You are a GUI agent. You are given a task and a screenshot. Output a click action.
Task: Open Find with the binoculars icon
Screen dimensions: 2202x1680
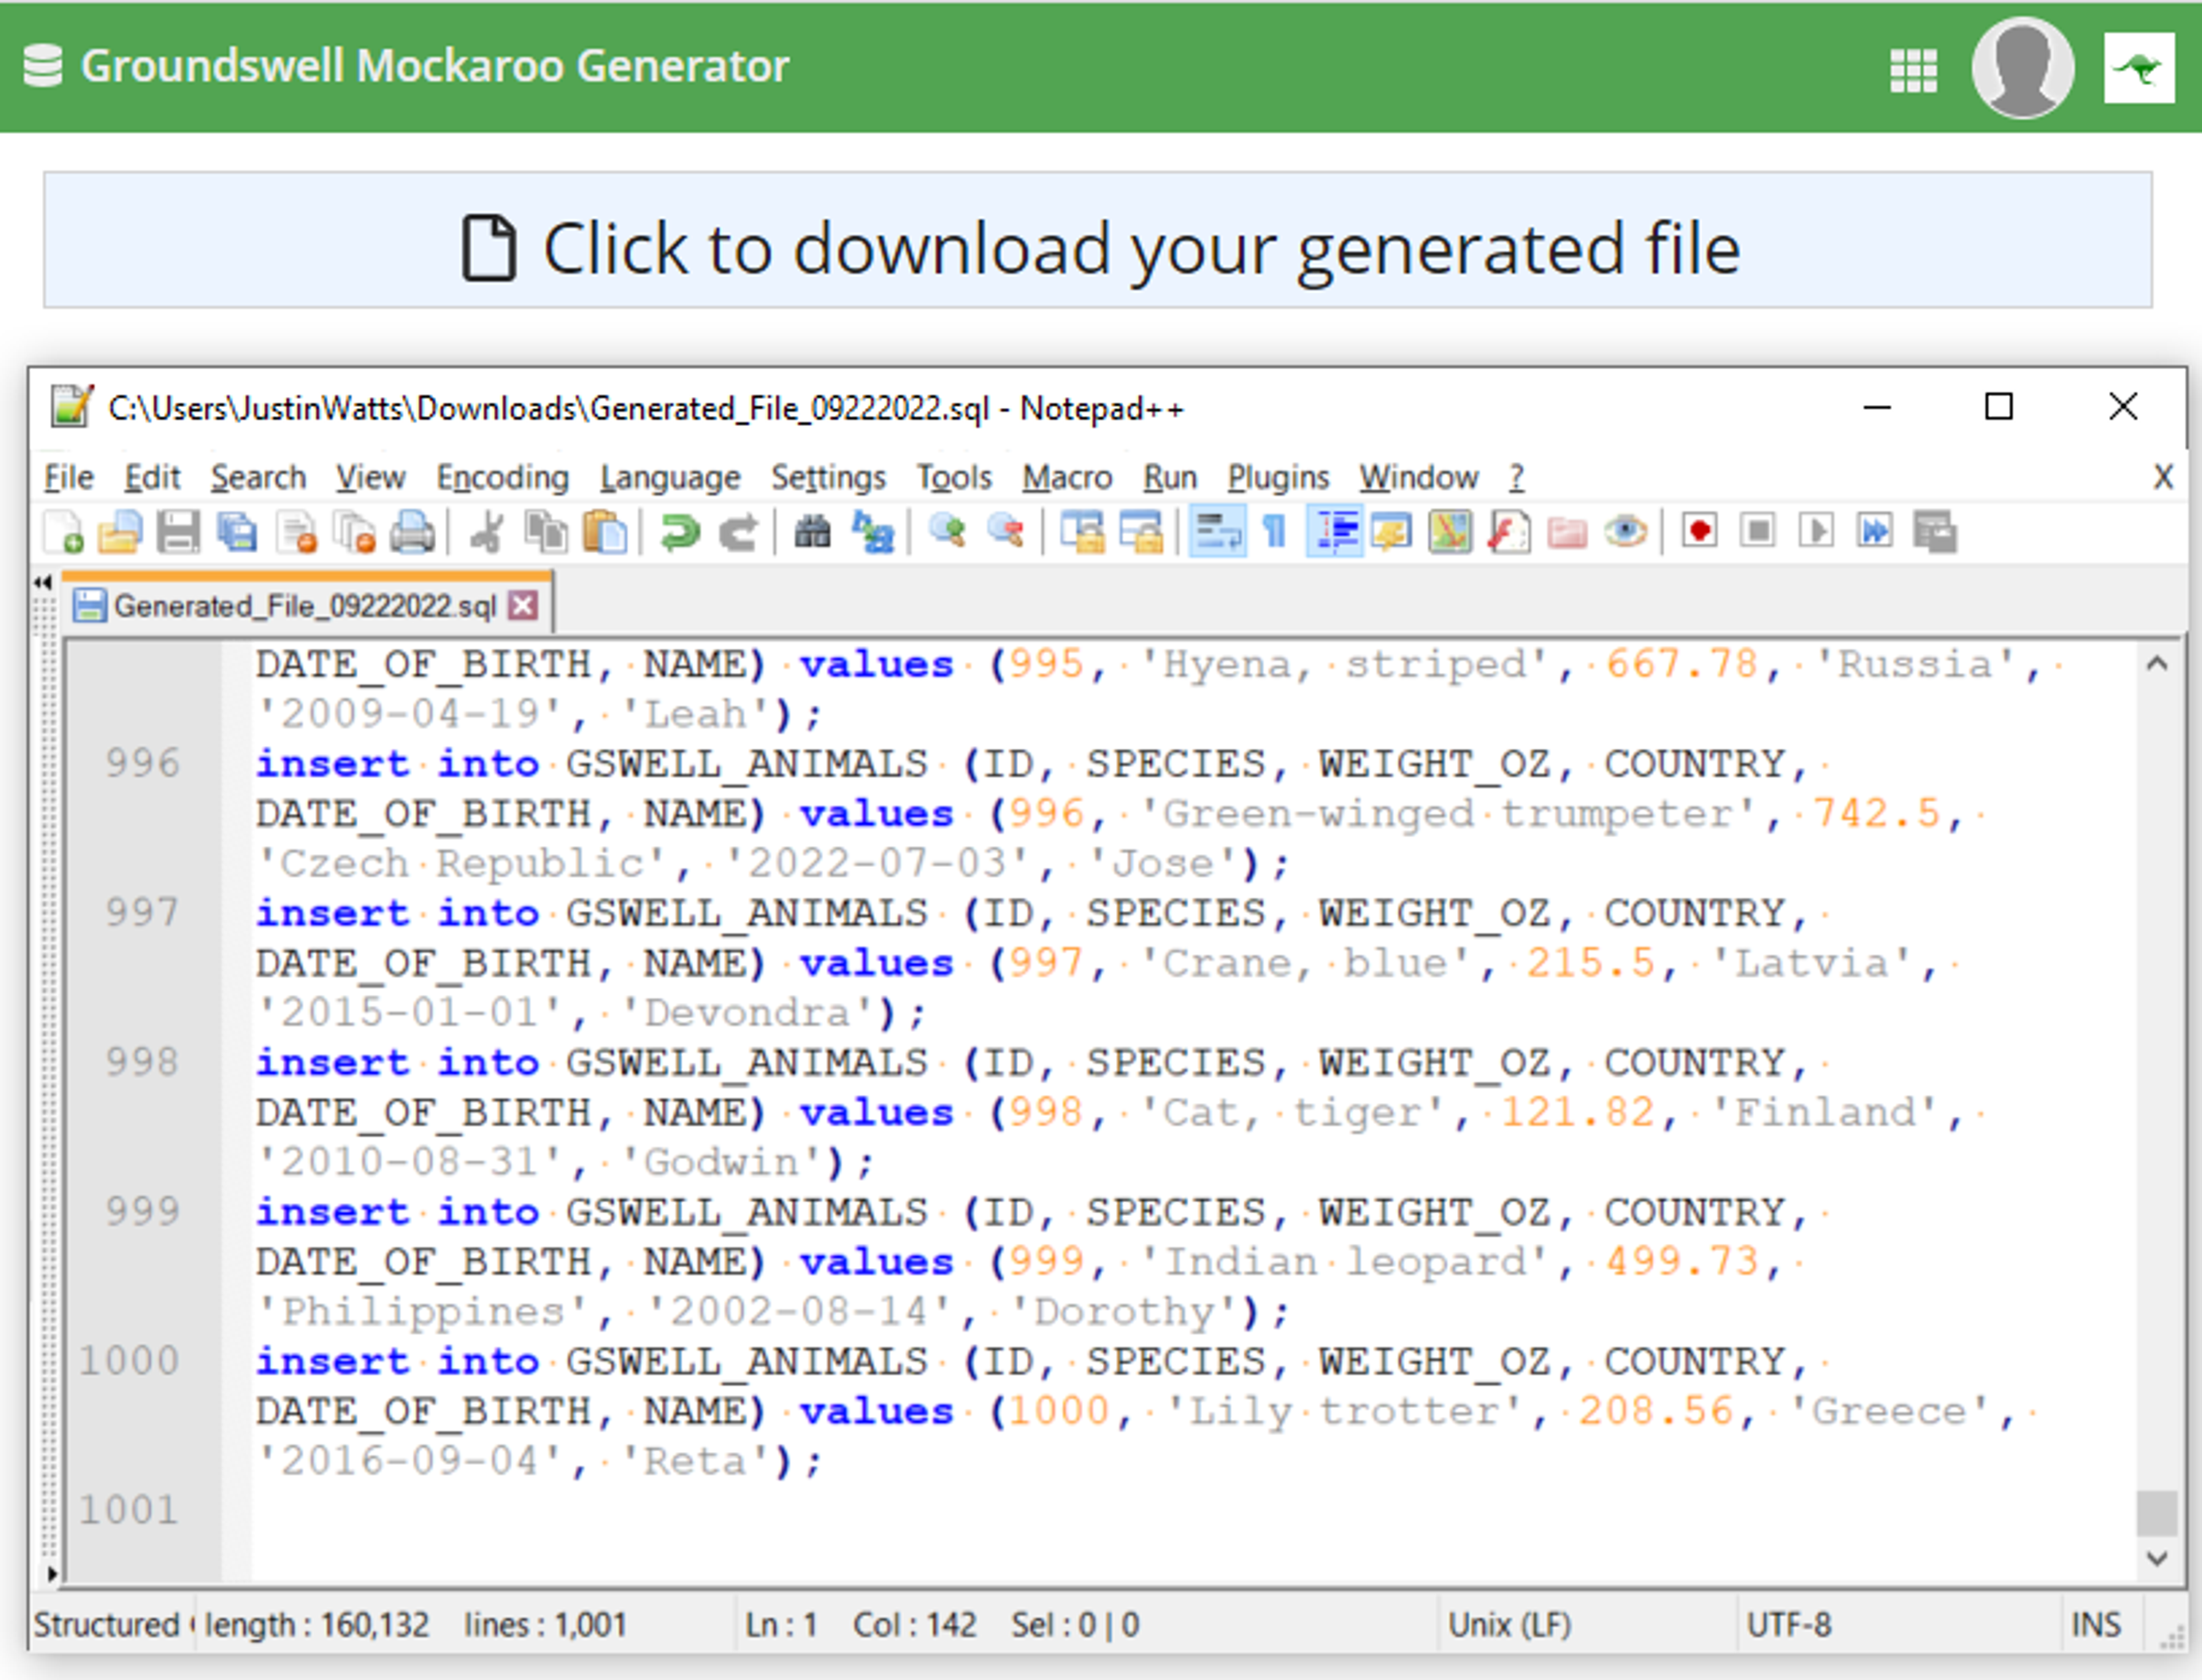[x=812, y=532]
